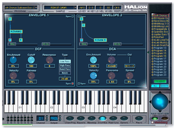Switch to the Waveloop page
The width and height of the screenshot is (174, 128).
92,118
